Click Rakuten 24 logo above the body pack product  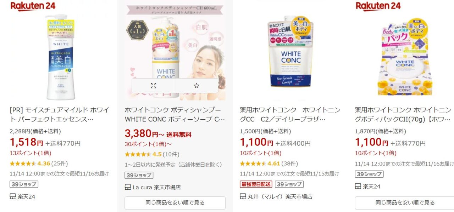point(378,6)
